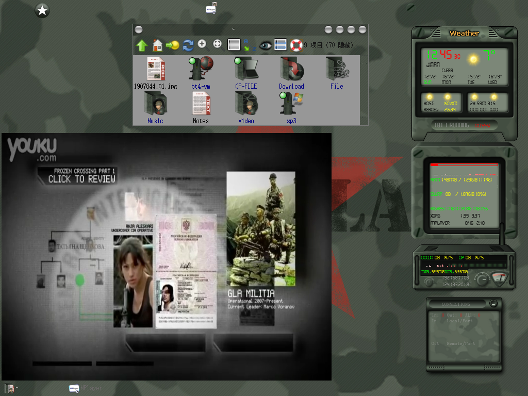Toggle hidden files with the eye icon
This screenshot has height=396, width=528.
265,45
